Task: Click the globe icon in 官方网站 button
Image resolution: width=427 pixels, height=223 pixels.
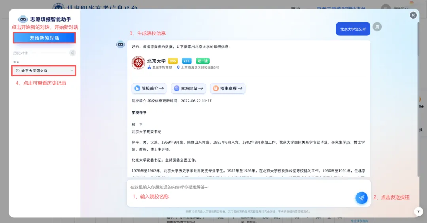Action: tap(176, 88)
